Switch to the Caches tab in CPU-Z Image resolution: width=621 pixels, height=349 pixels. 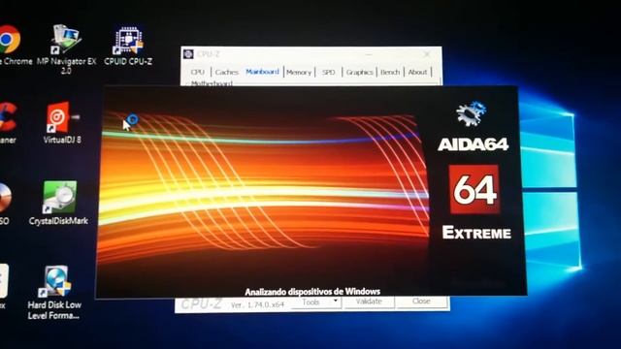(x=226, y=72)
